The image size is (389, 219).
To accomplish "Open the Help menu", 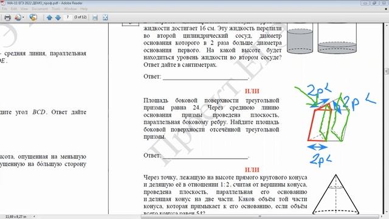I will point(84,9).
